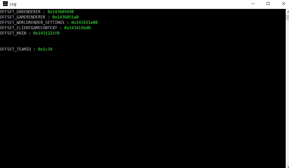The image size is (289, 168).
Task: Click the scrollbar up arrow
Action: tap(288, 12)
